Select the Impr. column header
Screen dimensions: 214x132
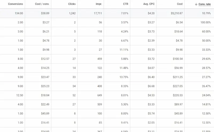click(x=99, y=4)
